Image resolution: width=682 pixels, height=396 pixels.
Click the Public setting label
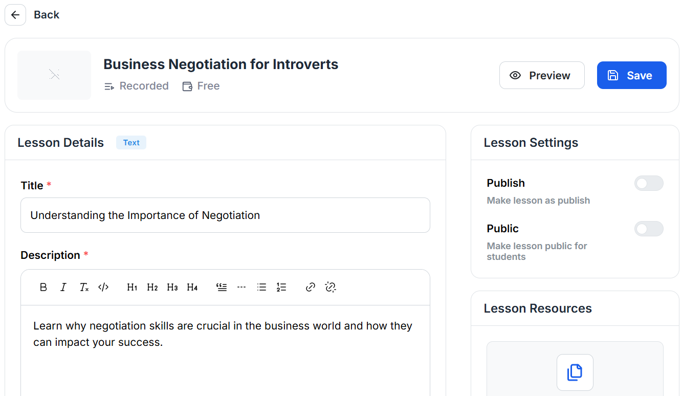pos(503,229)
